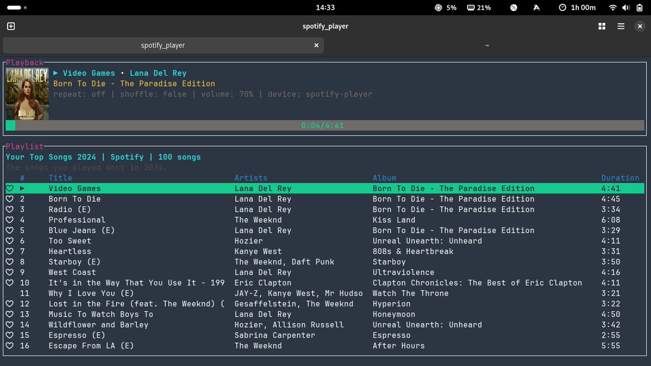Click the 1h 00m timer indicator

click(x=577, y=8)
